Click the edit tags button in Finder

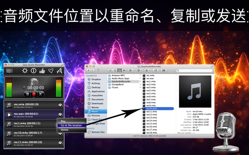(164, 70)
